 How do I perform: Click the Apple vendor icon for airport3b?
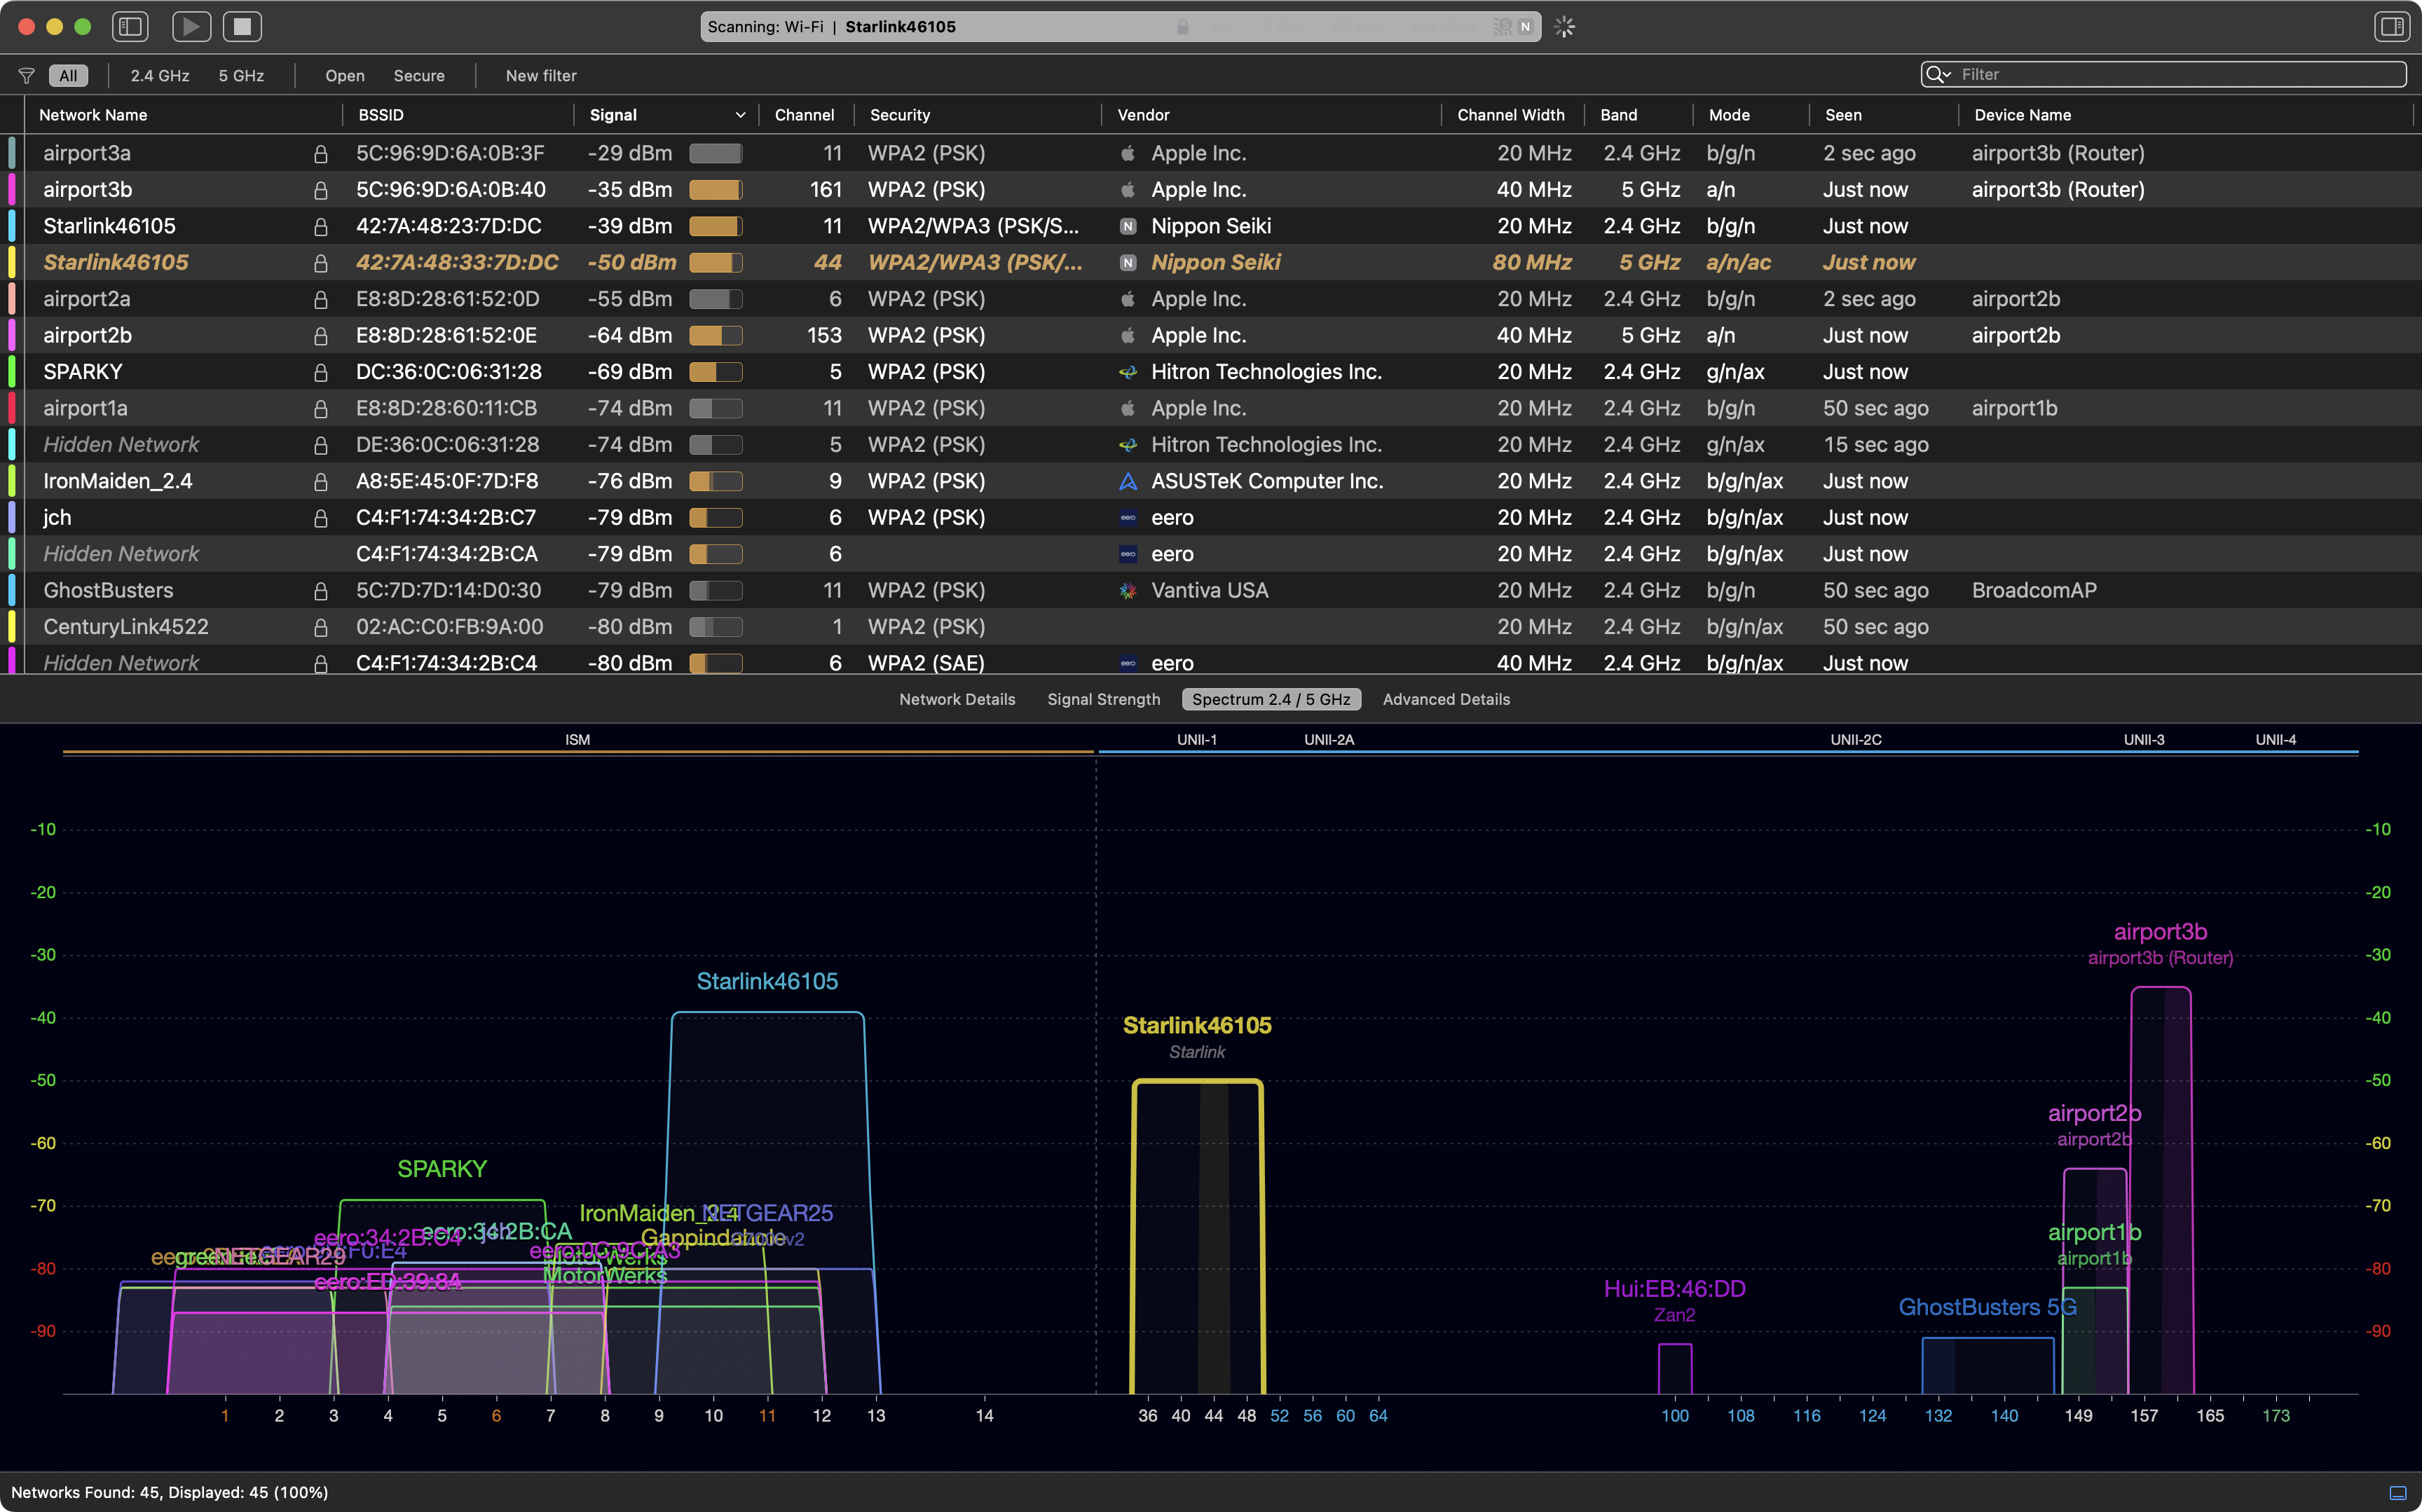(x=1128, y=190)
